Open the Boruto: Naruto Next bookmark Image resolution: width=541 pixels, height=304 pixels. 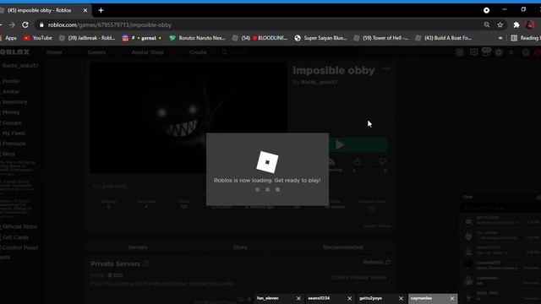click(x=197, y=38)
